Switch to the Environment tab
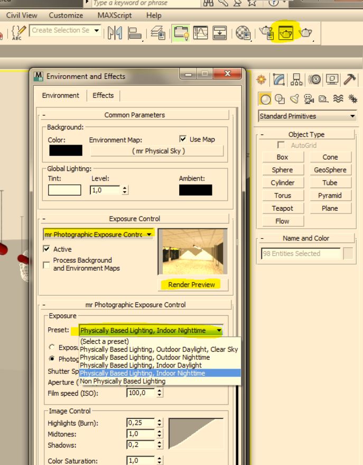The image size is (363, 465). (x=60, y=95)
